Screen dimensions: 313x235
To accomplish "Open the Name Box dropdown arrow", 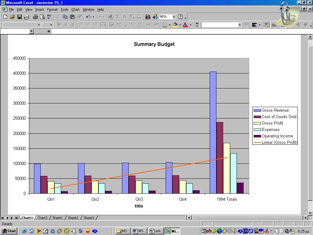I will click(x=31, y=32).
